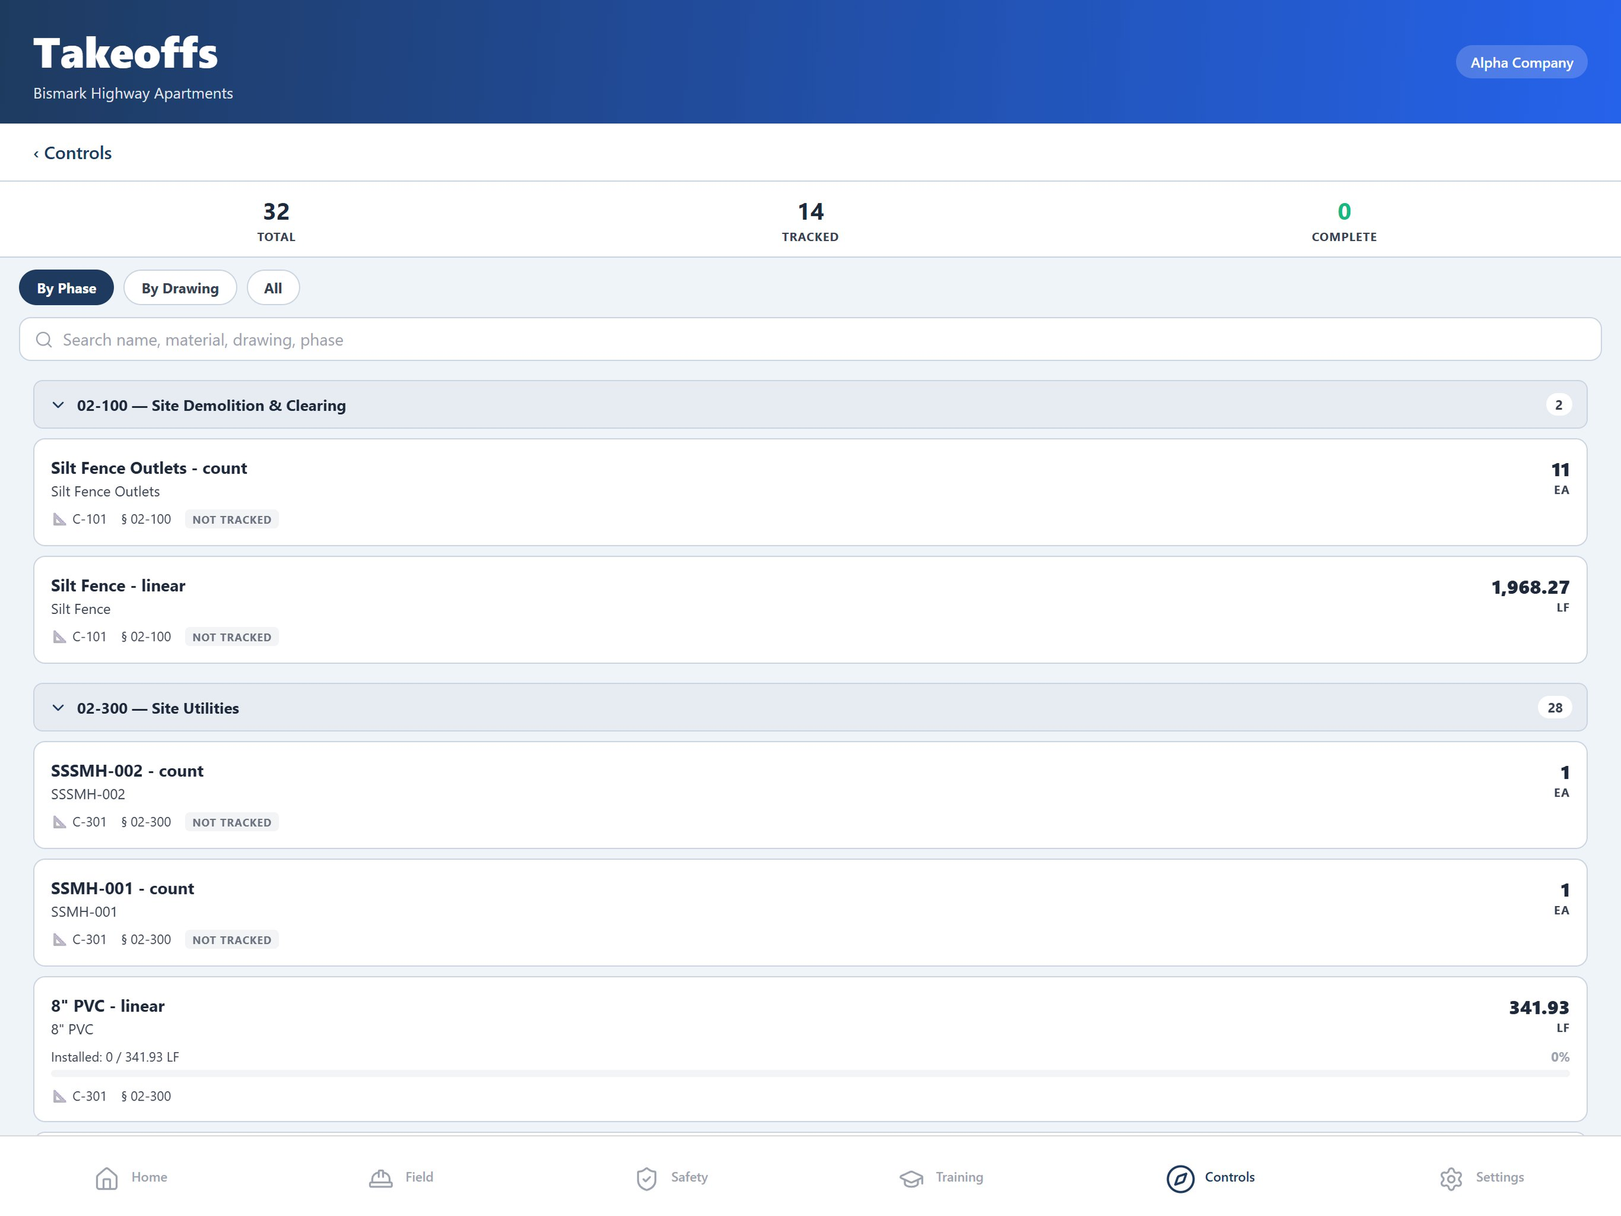Image resolution: width=1621 pixels, height=1216 pixels.
Task: Click the 32 TOTAL stat
Action: point(276,222)
